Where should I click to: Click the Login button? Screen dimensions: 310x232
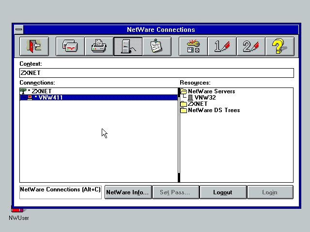[x=270, y=192]
